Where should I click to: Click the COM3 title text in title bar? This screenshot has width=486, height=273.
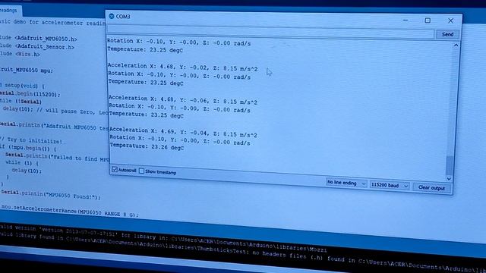123,17
